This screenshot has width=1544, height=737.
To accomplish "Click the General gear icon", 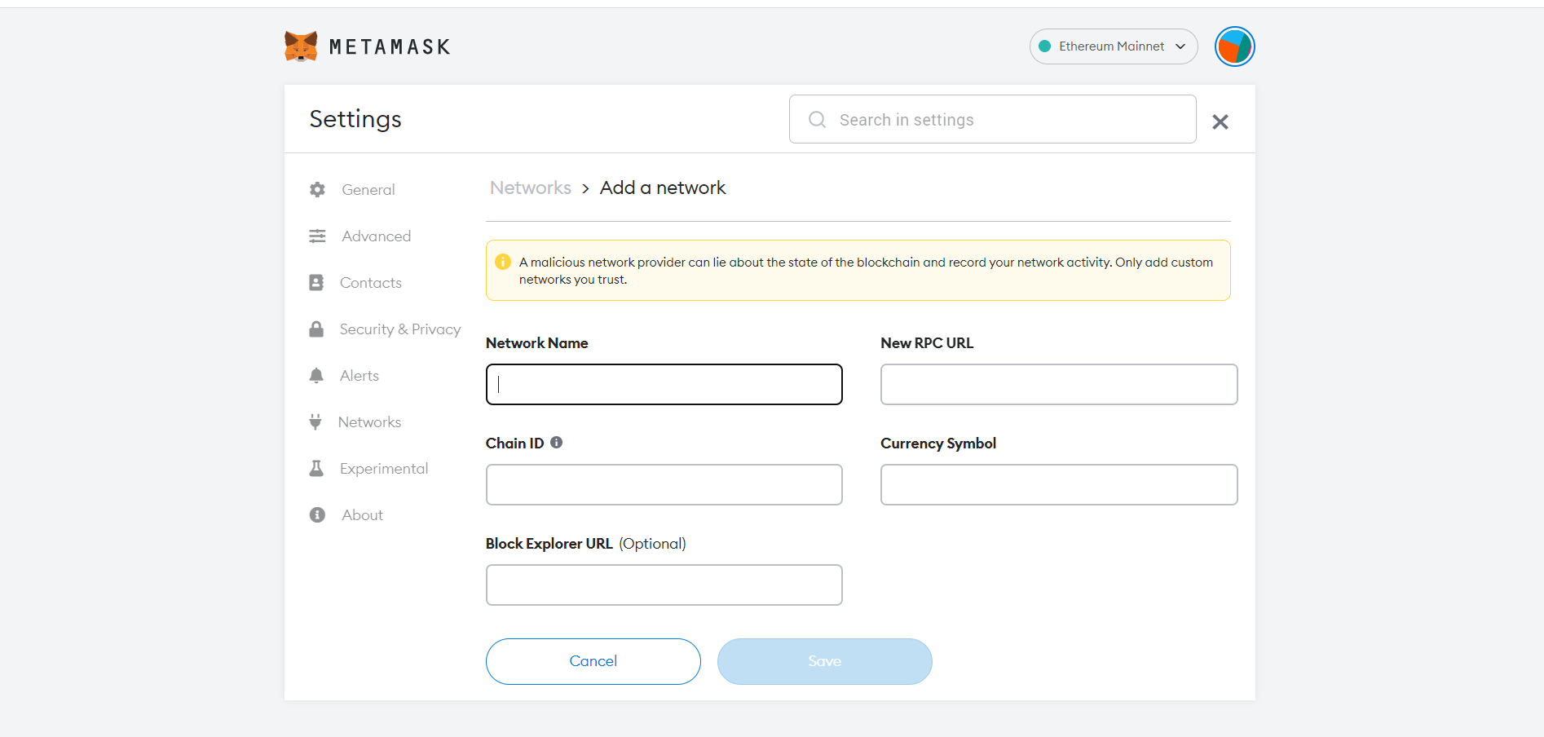I will pos(317,190).
